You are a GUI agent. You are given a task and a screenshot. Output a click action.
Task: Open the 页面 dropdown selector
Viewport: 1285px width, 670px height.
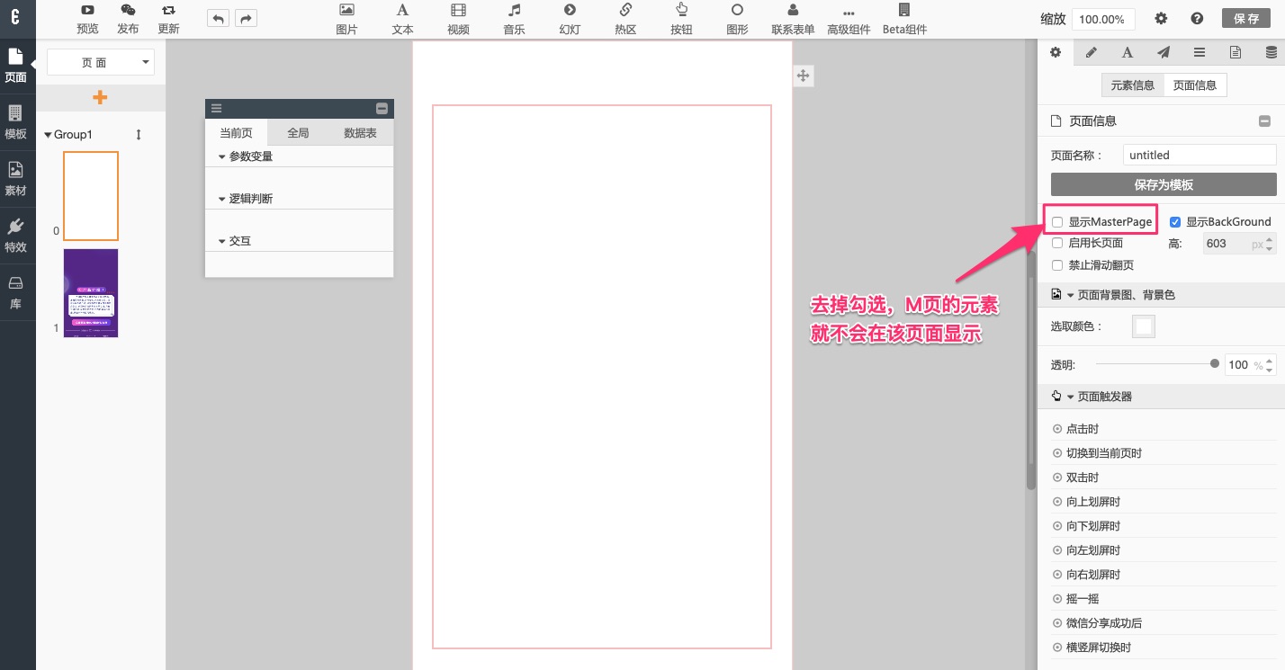click(x=101, y=62)
